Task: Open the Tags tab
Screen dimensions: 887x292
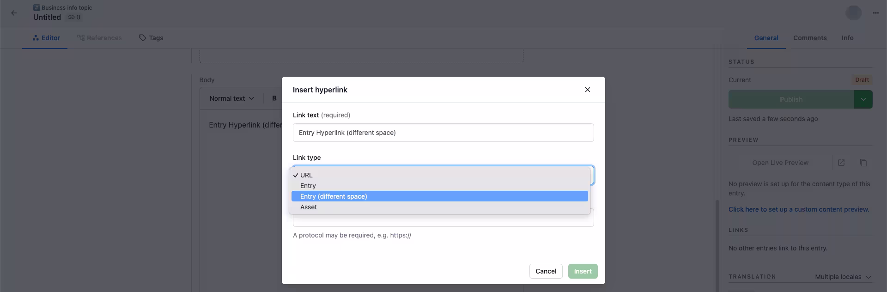Action: [x=151, y=38]
